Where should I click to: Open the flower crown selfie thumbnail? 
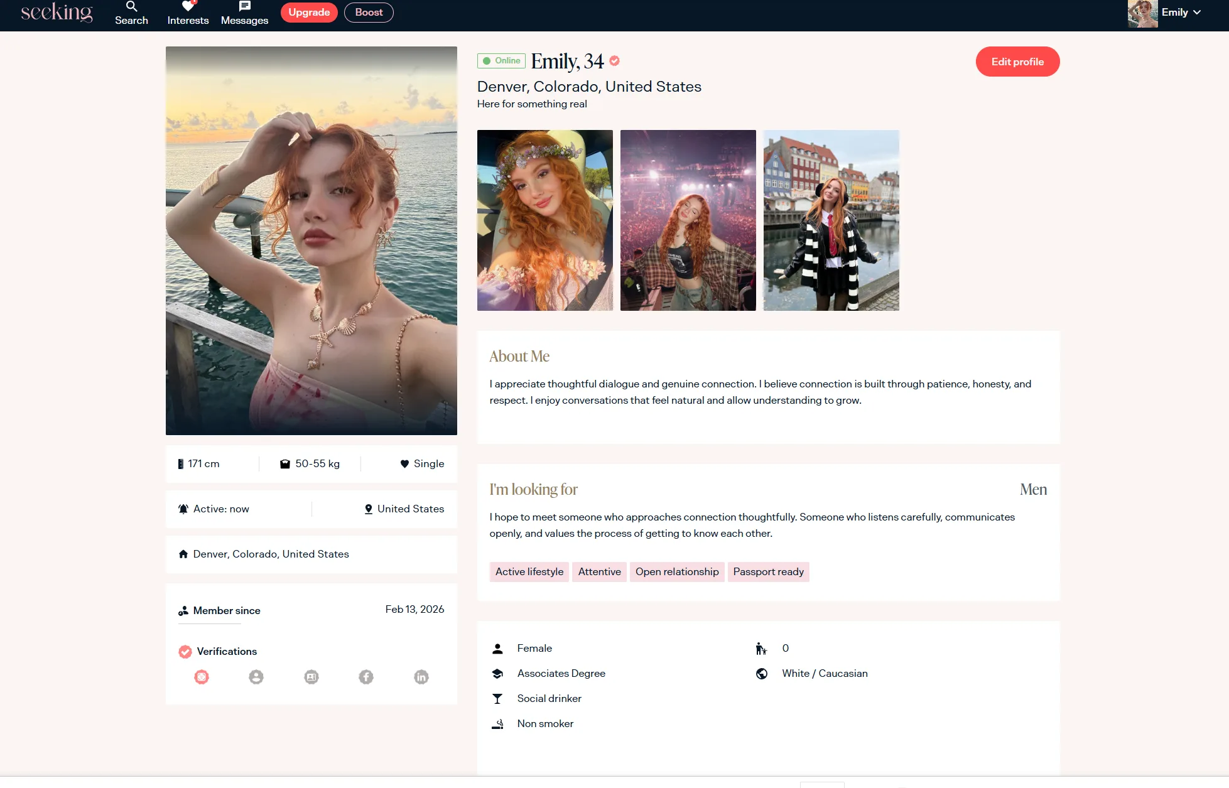coord(544,220)
